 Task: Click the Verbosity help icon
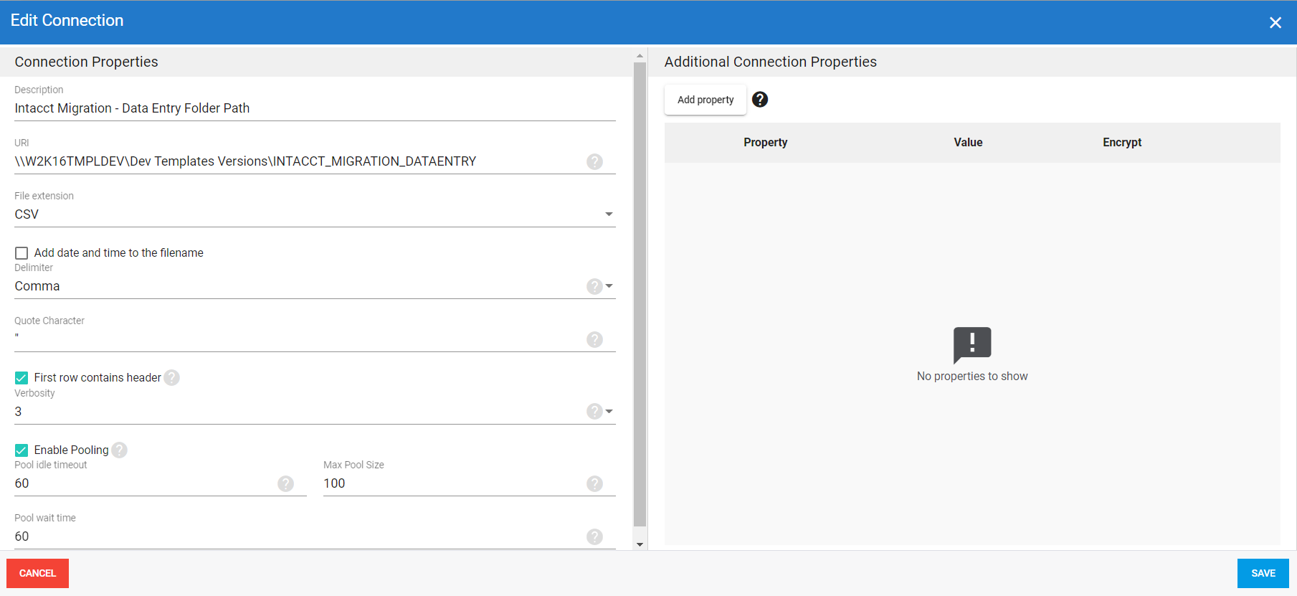(594, 412)
